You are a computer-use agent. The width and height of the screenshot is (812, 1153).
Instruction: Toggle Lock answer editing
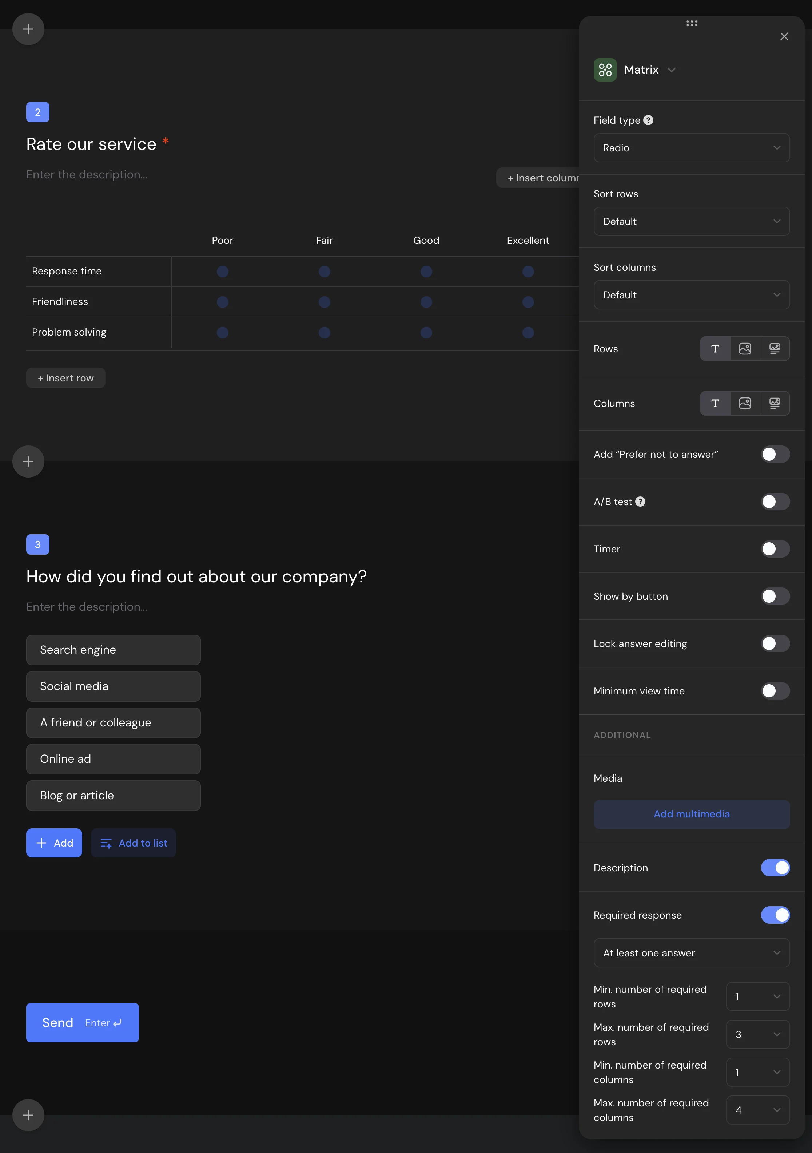click(775, 644)
